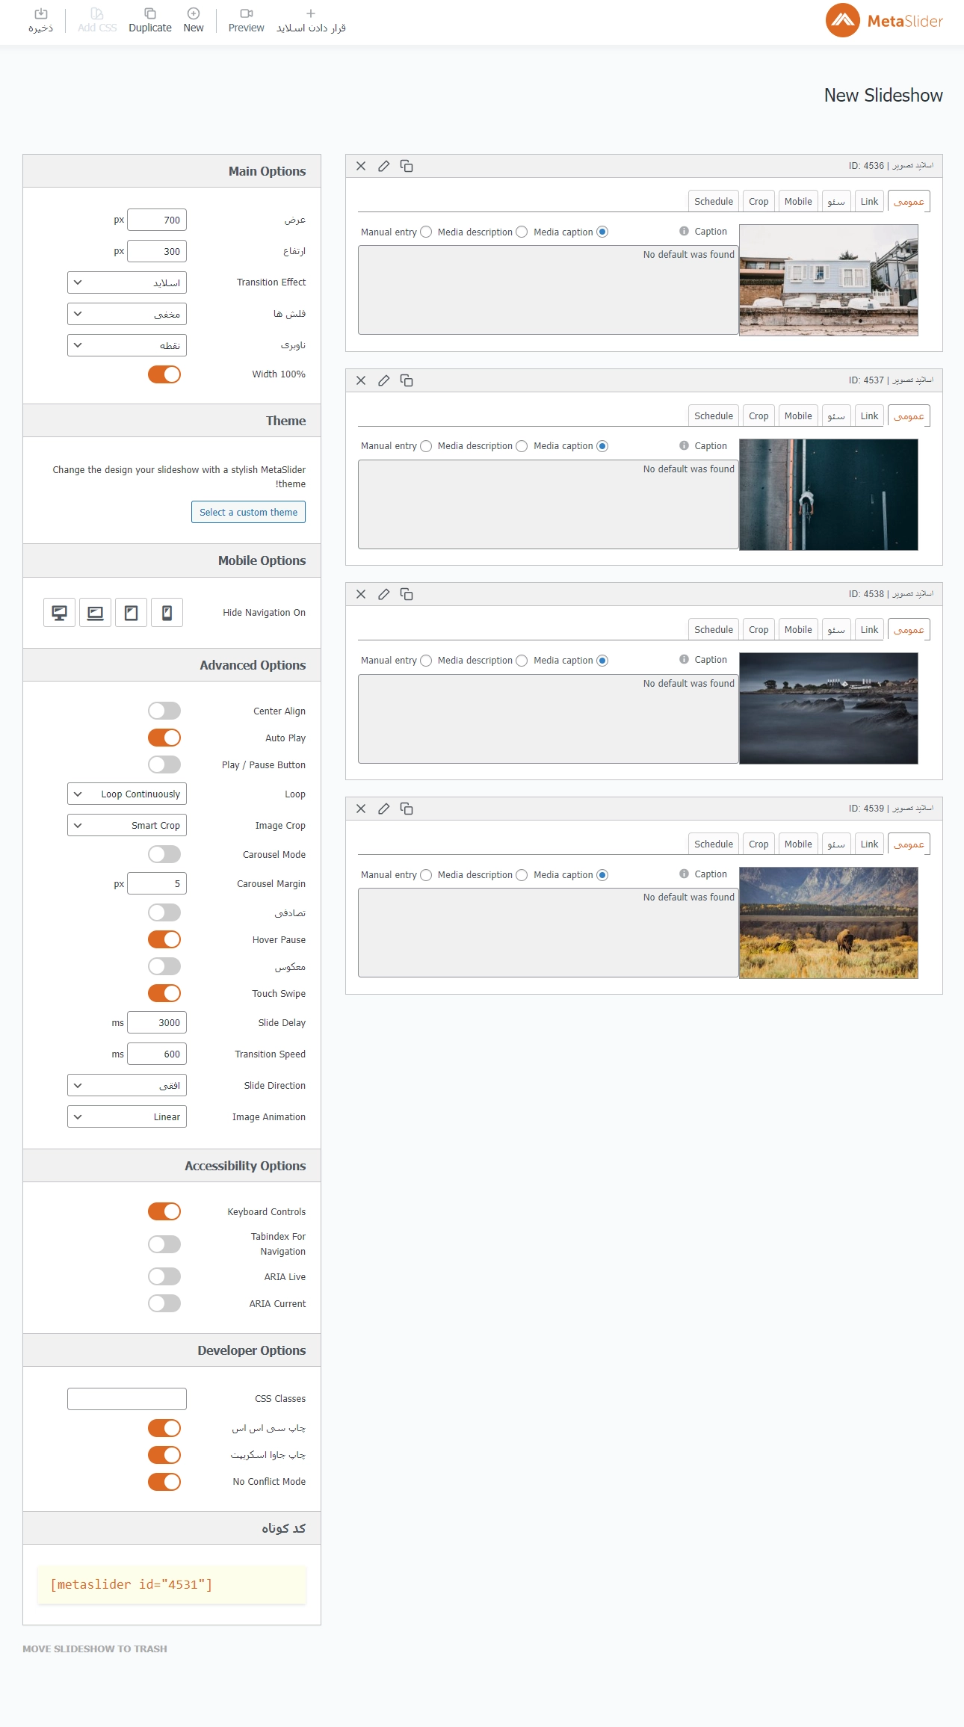Open the Image Animation Linear dropdown
Image resolution: width=964 pixels, height=1727 pixels.
pos(127,1116)
